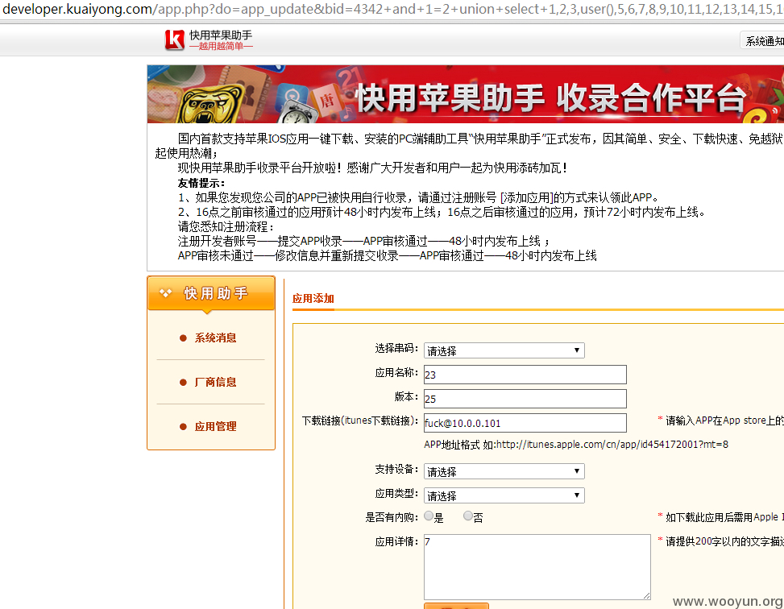Click the red platform banner image

tap(466, 94)
